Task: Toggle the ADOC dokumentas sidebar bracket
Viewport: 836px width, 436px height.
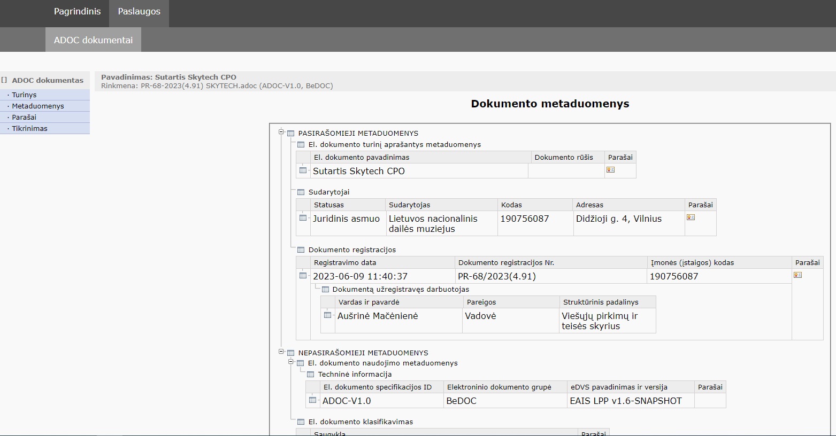Action: [4, 80]
